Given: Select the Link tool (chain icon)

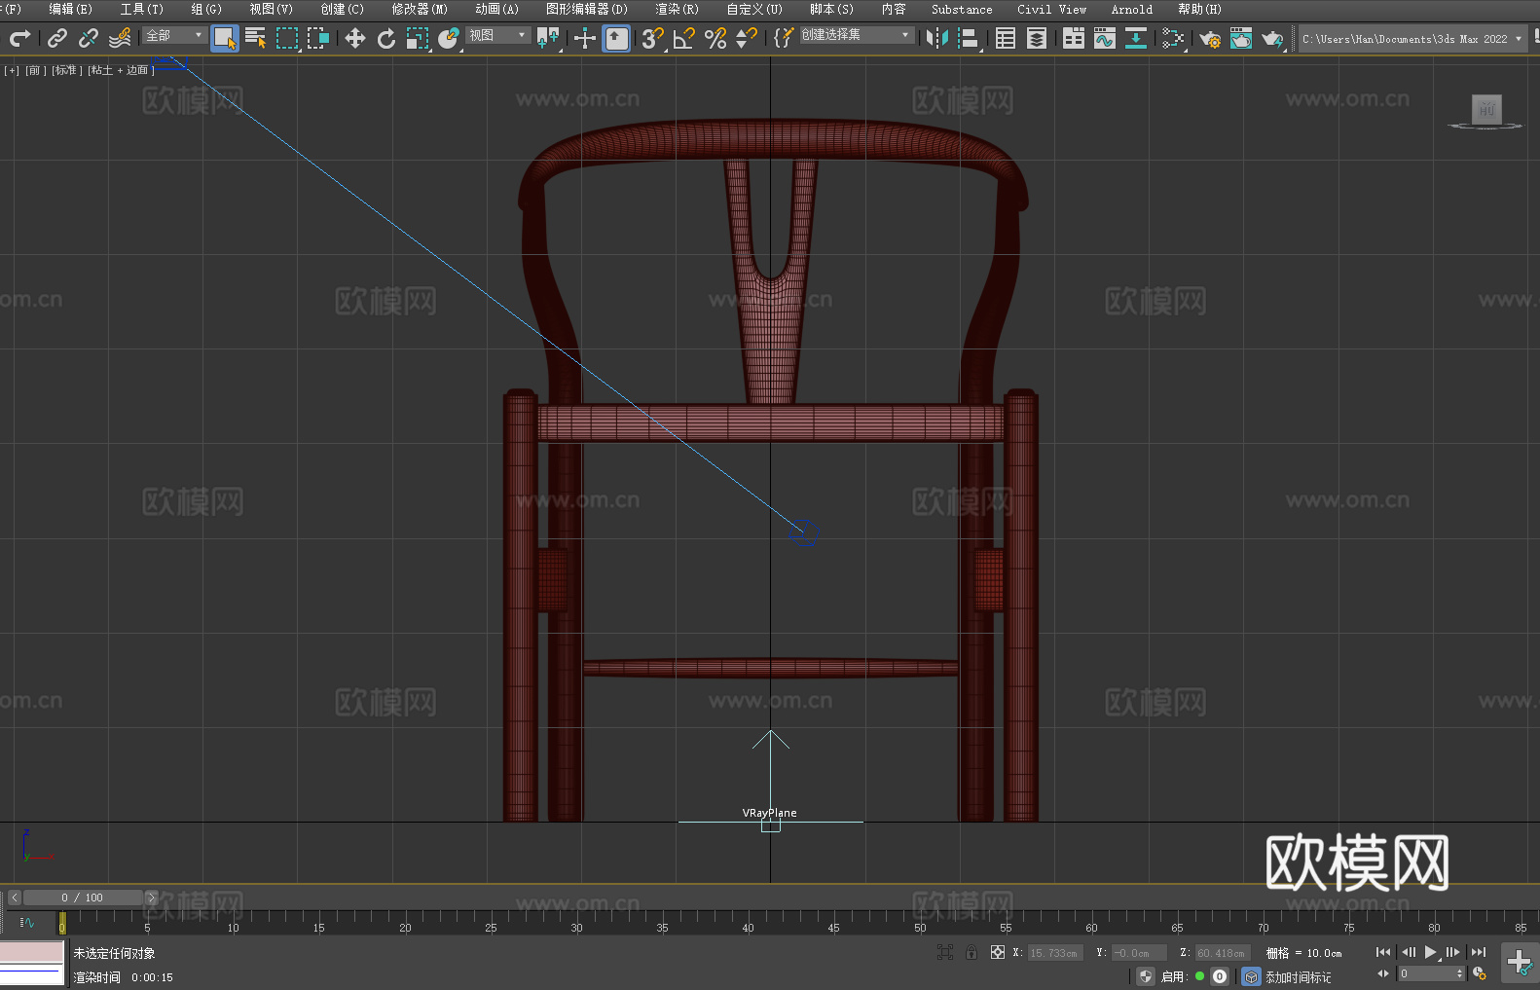Looking at the screenshot, I should 57,38.
